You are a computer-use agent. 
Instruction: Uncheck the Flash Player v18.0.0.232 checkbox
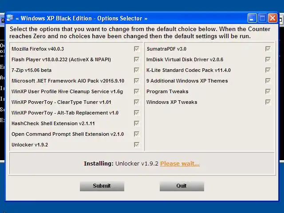[137, 59]
